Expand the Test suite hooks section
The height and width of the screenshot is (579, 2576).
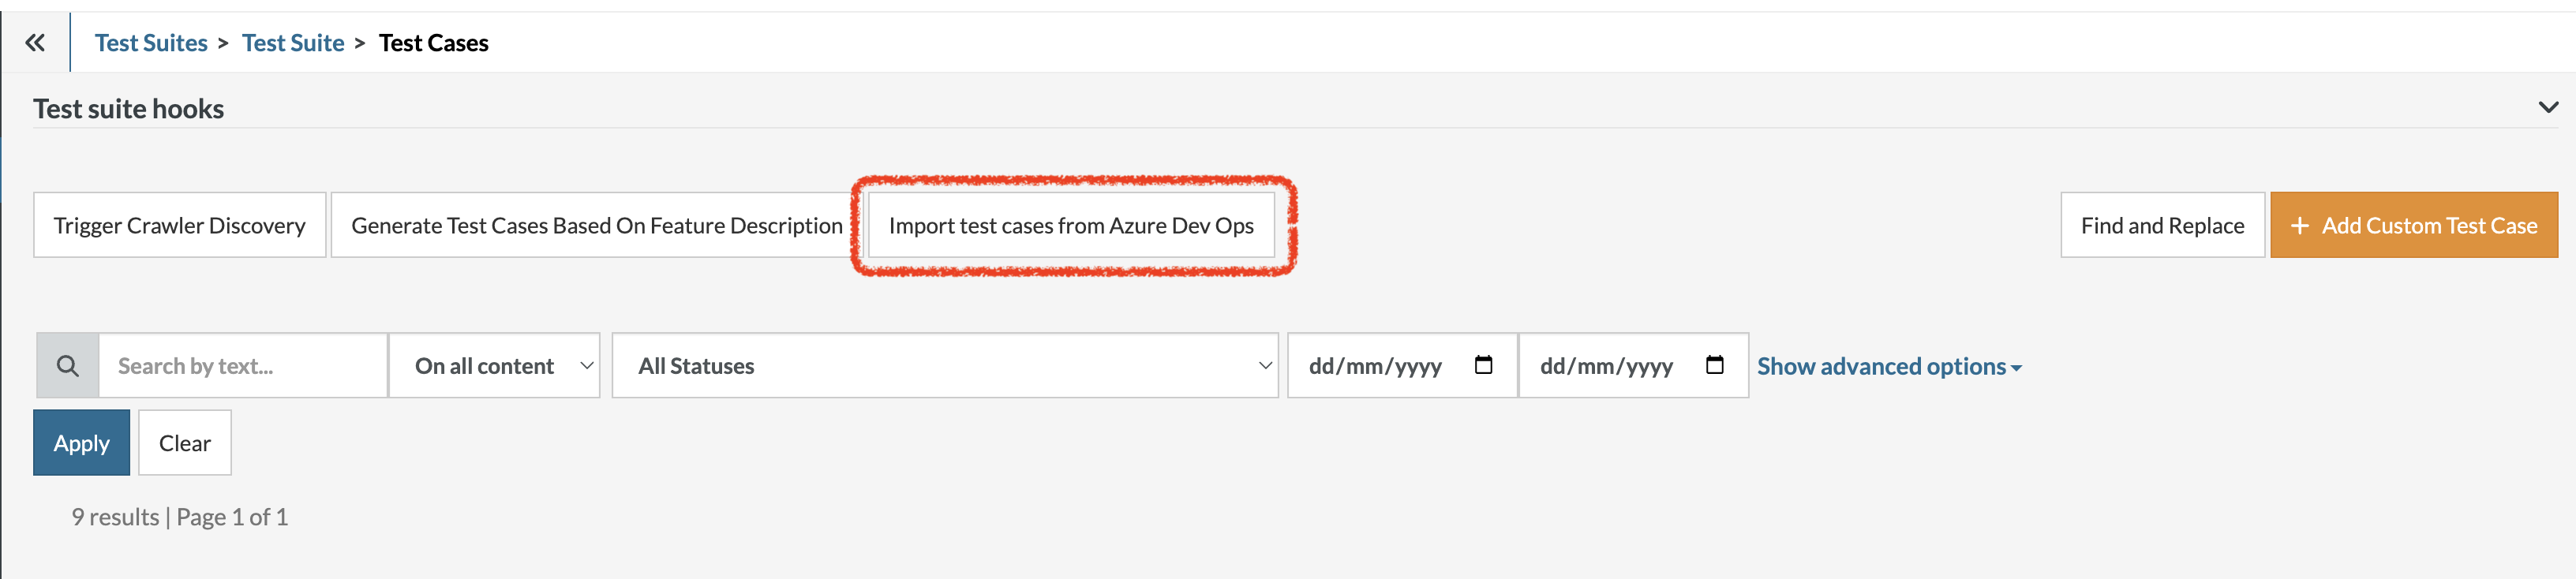(x=2547, y=108)
